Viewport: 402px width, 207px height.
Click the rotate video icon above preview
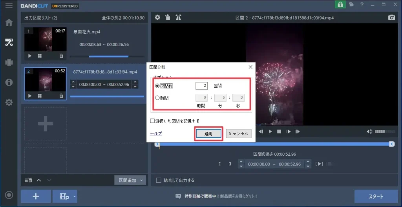click(168, 17)
